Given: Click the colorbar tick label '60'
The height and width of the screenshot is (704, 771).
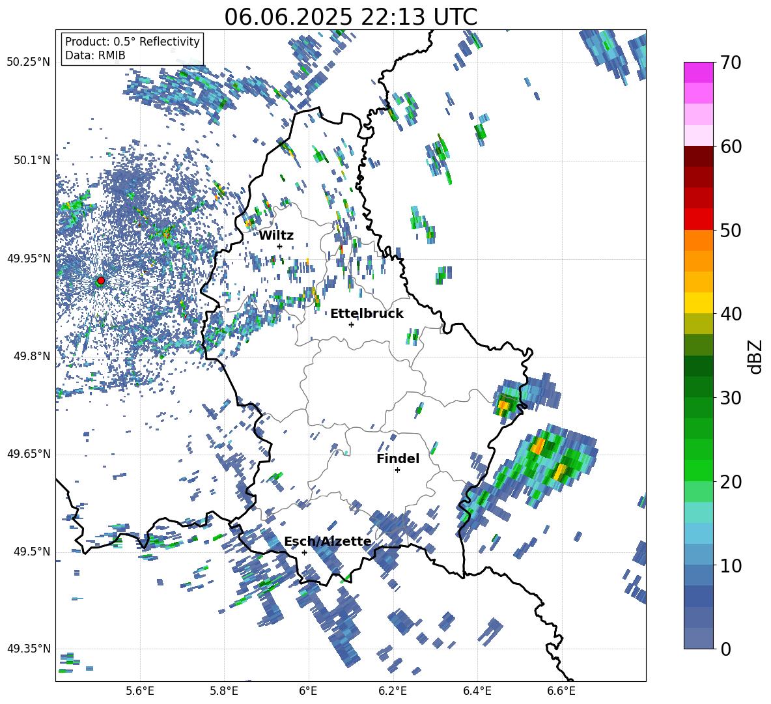Looking at the screenshot, I should tap(731, 147).
